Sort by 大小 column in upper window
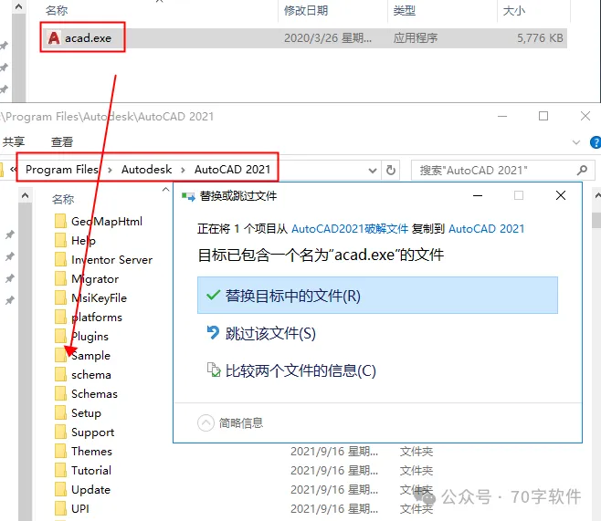The width and height of the screenshot is (601, 521). pyautogui.click(x=513, y=10)
